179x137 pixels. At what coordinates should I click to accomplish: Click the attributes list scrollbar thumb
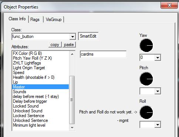(x=72, y=100)
